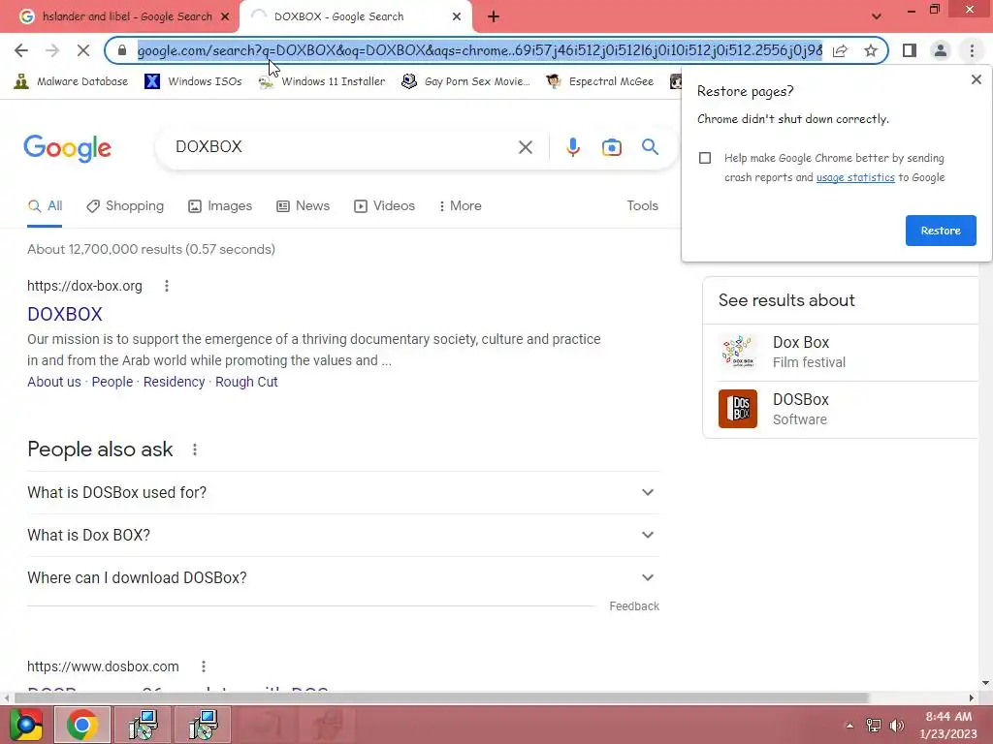
Task: Show hidden system tray icons
Action: [x=849, y=726]
